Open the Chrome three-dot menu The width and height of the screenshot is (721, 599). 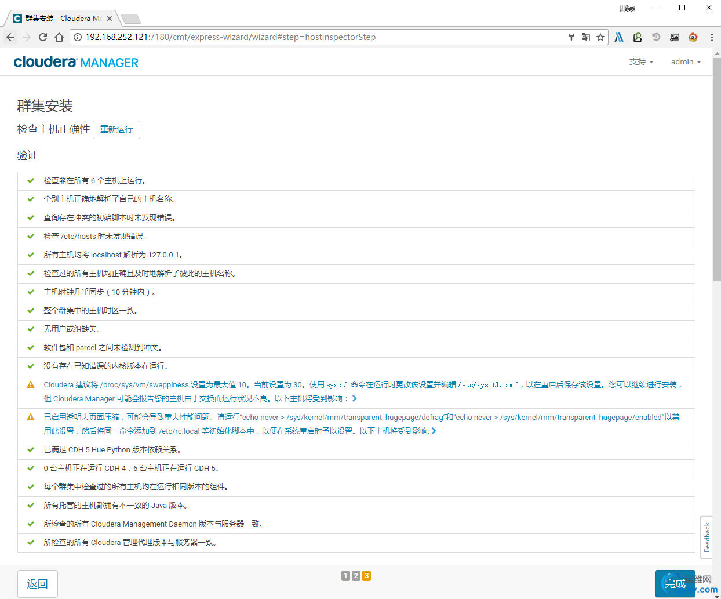pos(712,37)
